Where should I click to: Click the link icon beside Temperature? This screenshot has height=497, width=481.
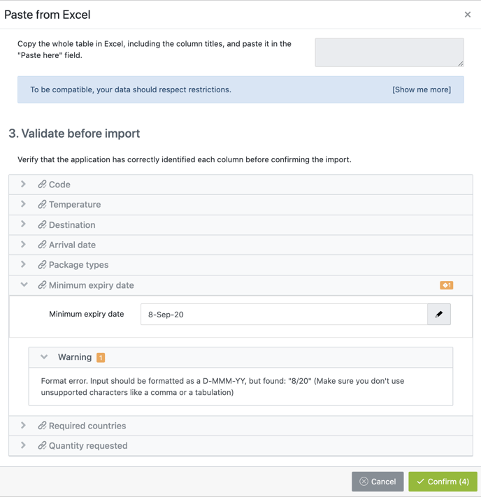(x=42, y=205)
